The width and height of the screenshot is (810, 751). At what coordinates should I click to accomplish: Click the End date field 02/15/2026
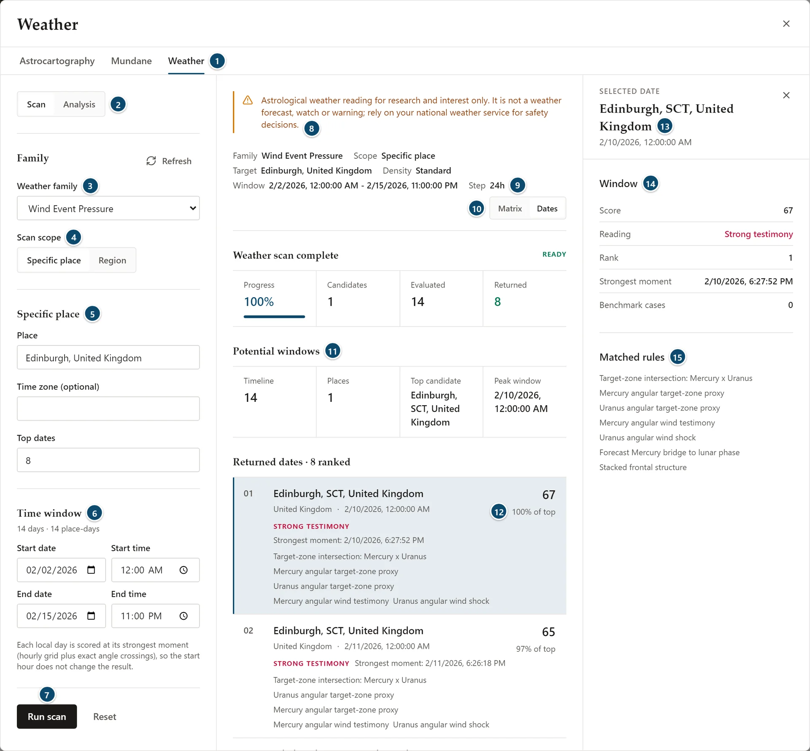click(61, 616)
